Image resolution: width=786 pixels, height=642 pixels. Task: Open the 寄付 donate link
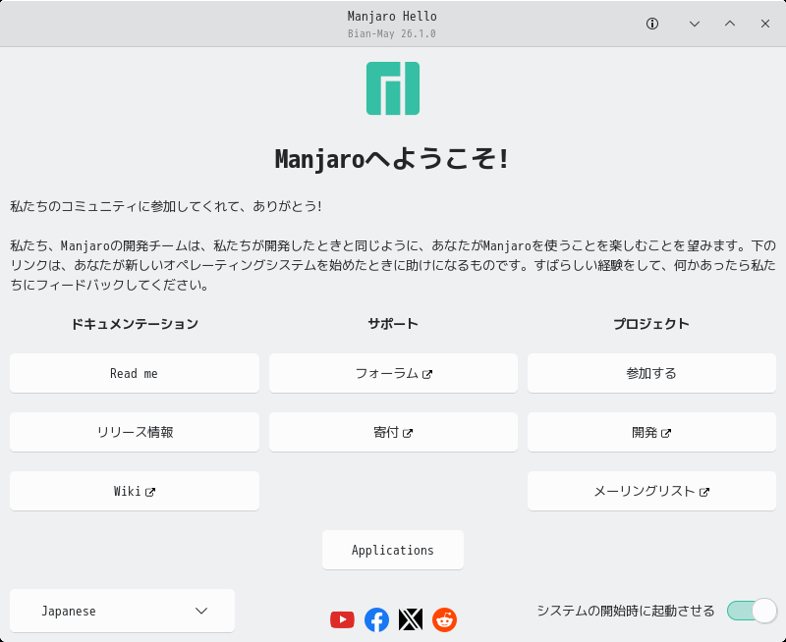[x=394, y=432]
